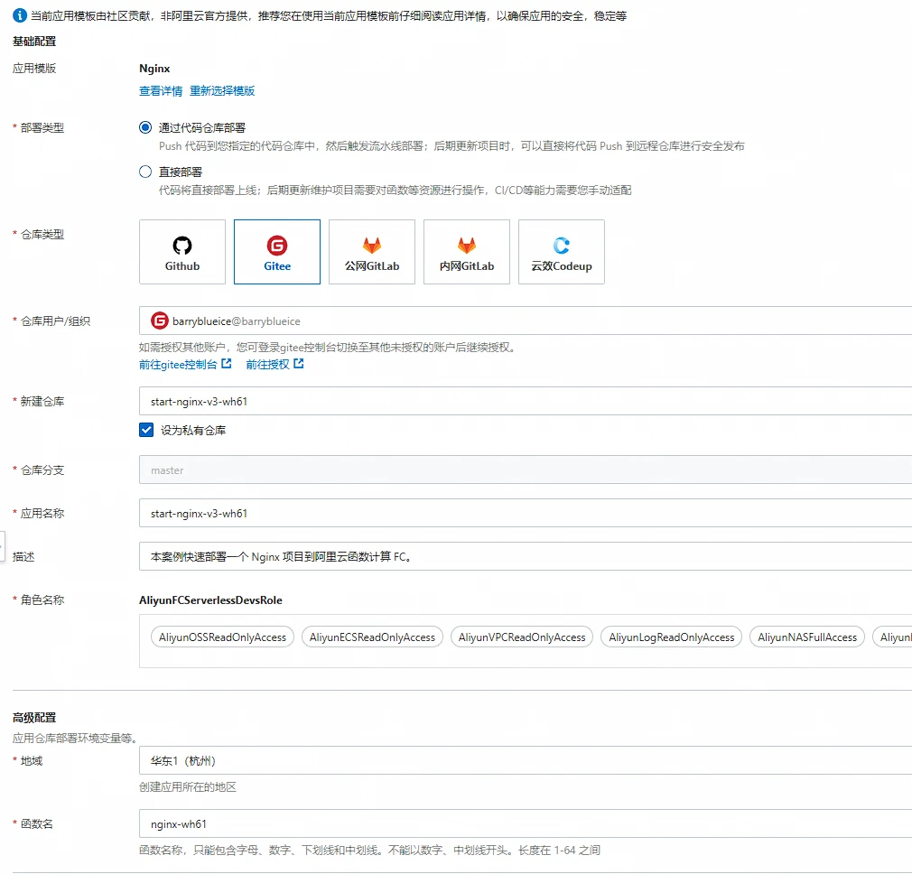Click the 高级配置 section heading

pyautogui.click(x=34, y=718)
